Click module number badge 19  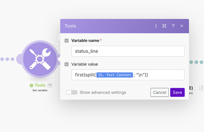(x=50, y=85)
